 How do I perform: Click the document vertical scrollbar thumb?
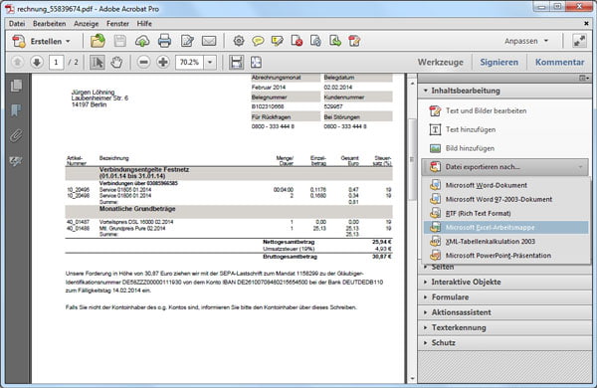(412, 160)
